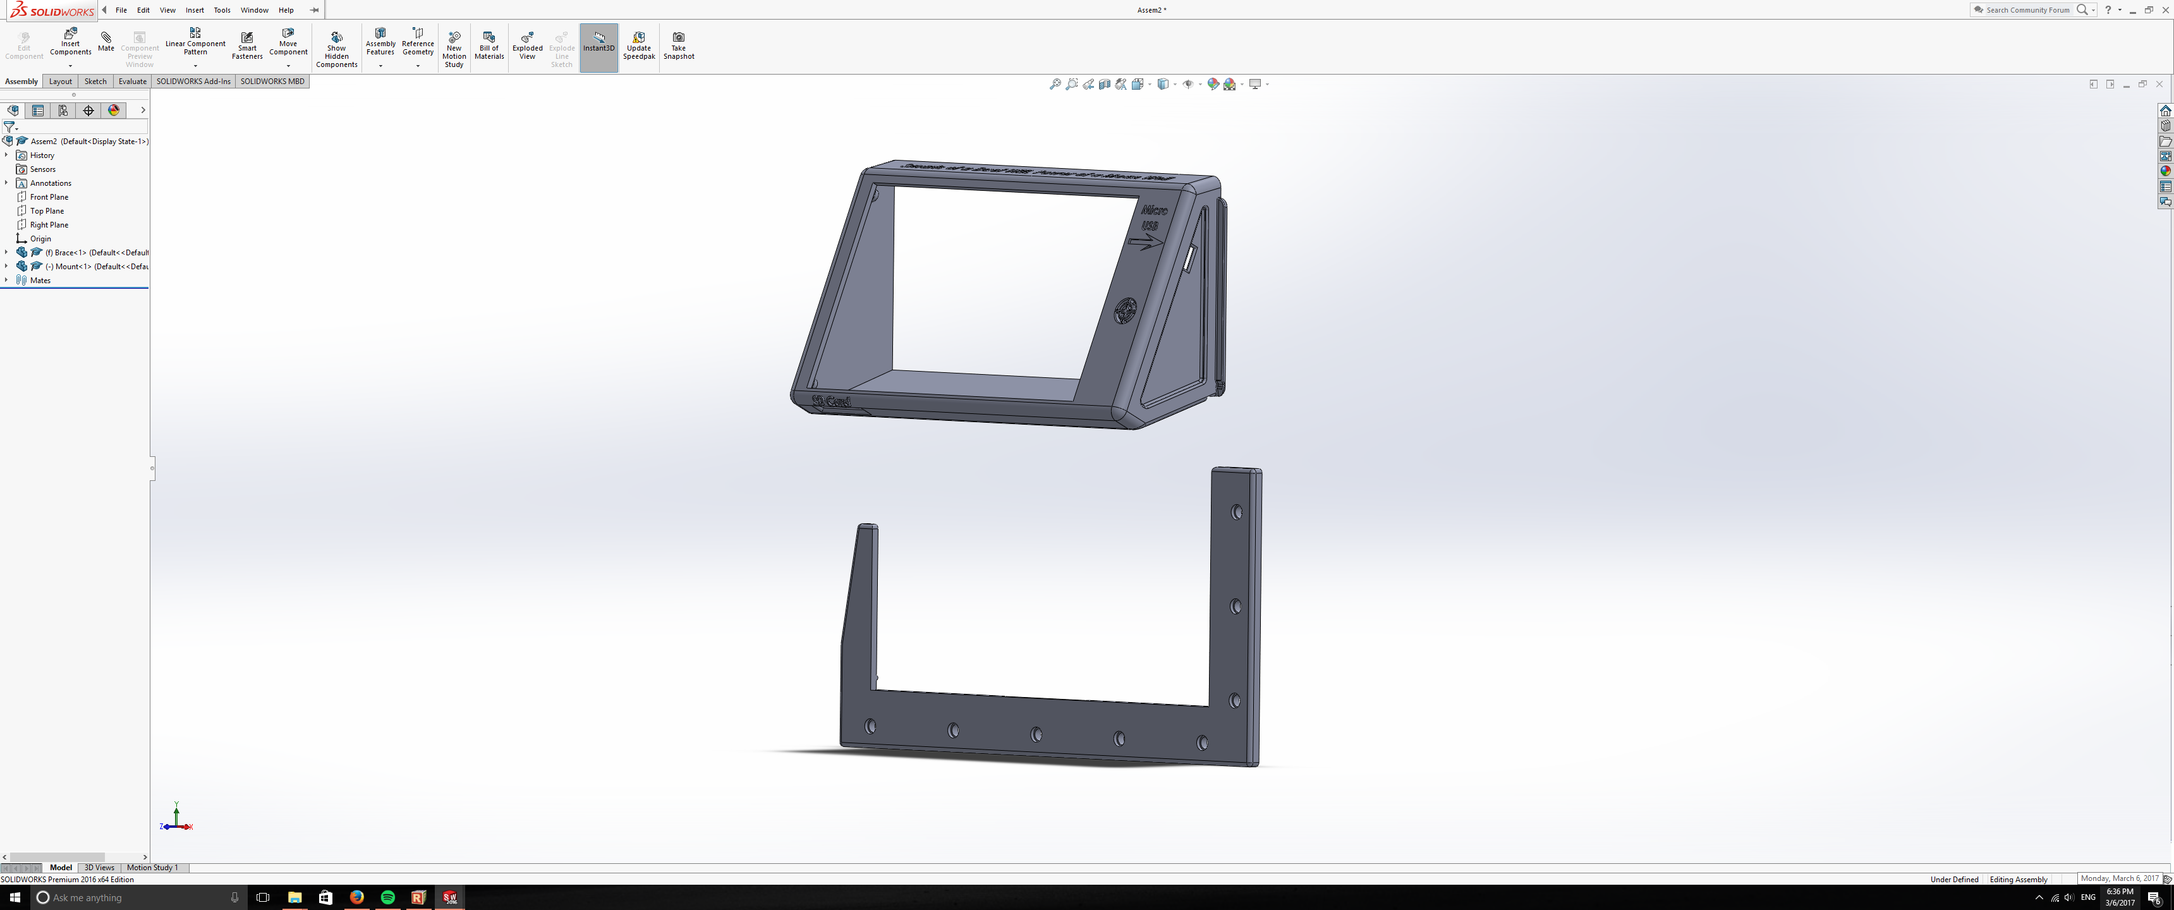
Task: Select Top Plane in feature tree
Action: tap(46, 211)
